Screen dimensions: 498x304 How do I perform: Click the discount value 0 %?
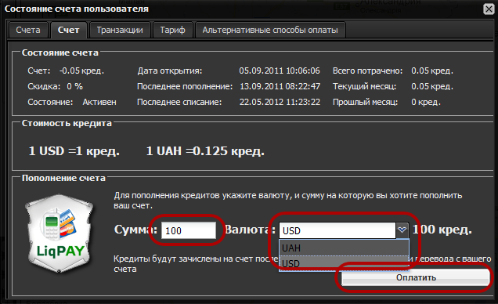coord(74,86)
